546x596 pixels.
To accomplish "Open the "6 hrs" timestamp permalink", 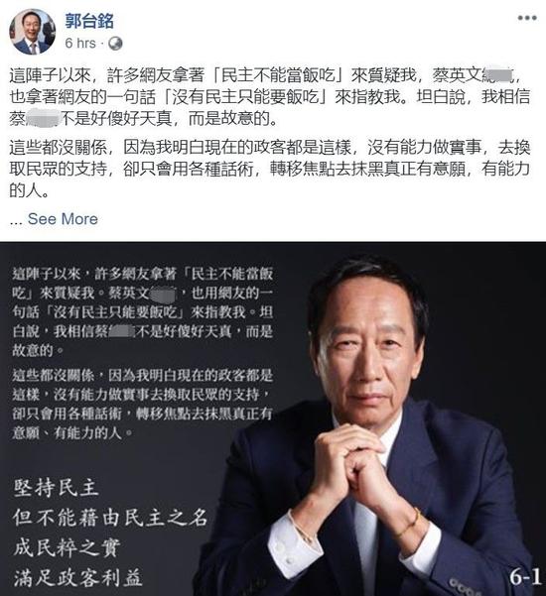I will [x=80, y=44].
